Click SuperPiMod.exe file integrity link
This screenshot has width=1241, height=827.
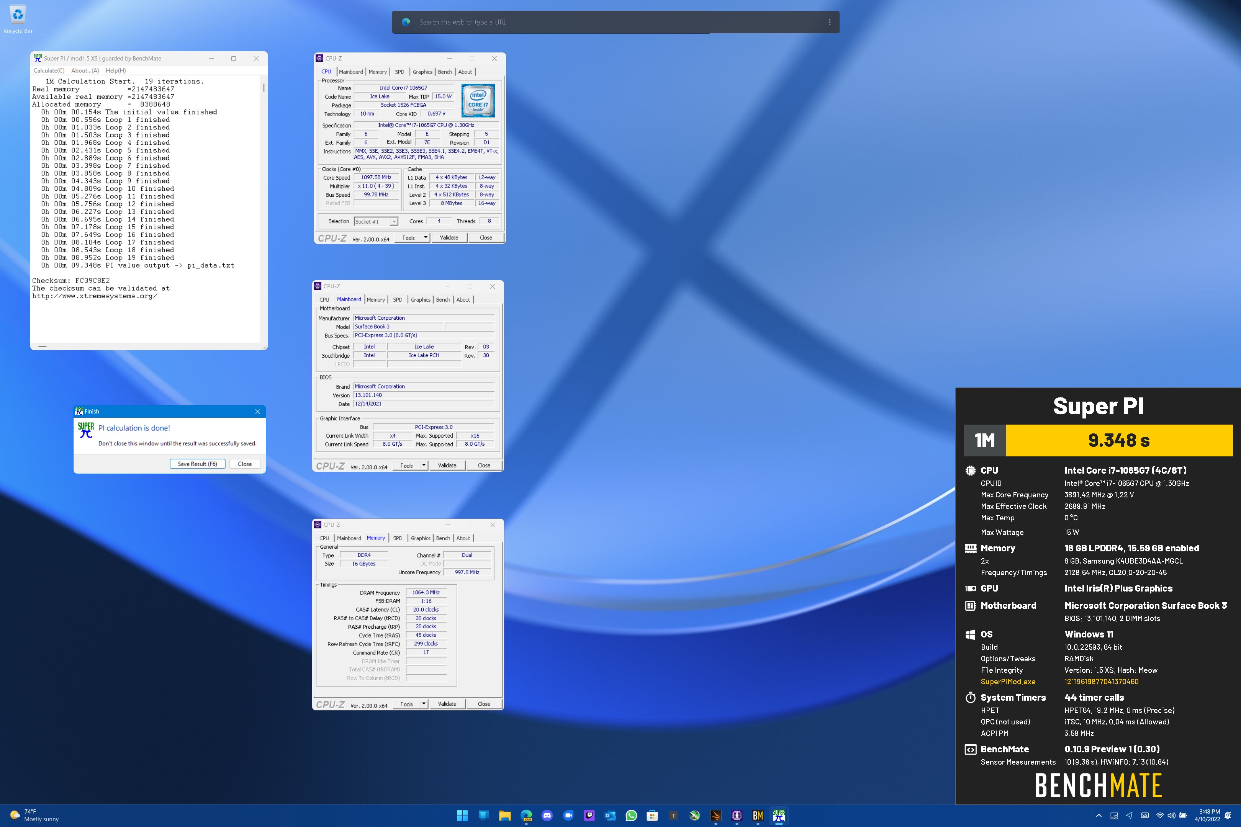coord(1008,682)
